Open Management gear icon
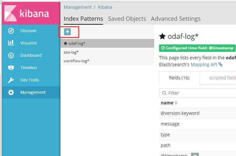This screenshot has height=156, width=236. (11, 92)
